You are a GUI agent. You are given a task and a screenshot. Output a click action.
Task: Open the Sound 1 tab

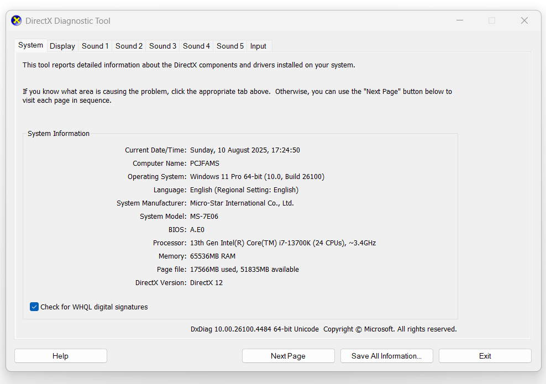pyautogui.click(x=95, y=46)
